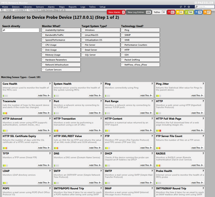Screen dimensions: 215x197
Task: Click the home icon in breadcrumb
Action: click(x=2, y=10)
